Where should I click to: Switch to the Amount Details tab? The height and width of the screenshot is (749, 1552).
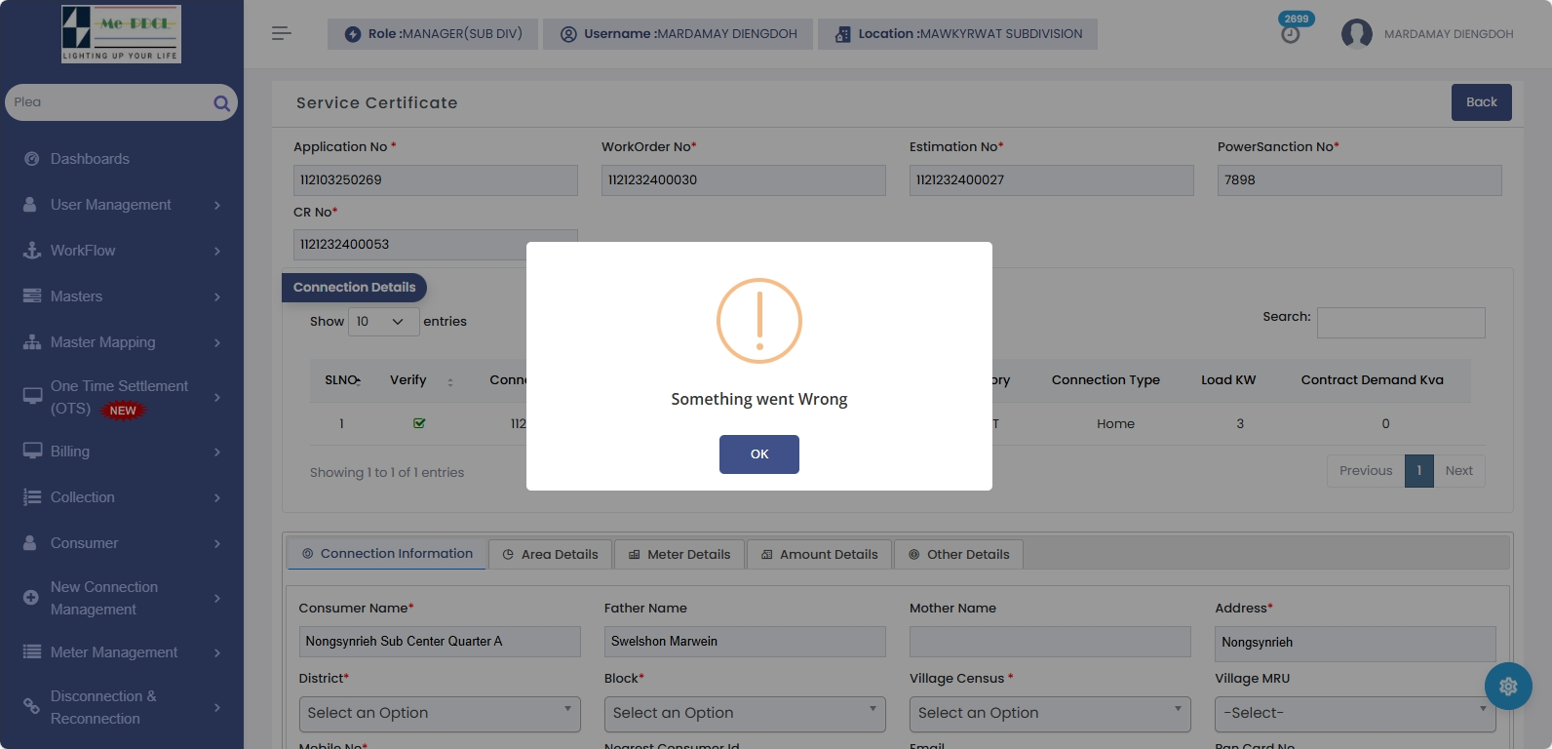pyautogui.click(x=819, y=554)
